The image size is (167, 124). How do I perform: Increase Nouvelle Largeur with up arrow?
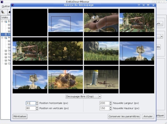click(x=111, y=102)
